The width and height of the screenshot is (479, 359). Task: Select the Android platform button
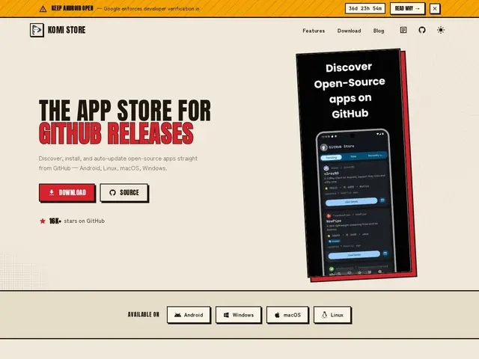pyautogui.click(x=189, y=315)
